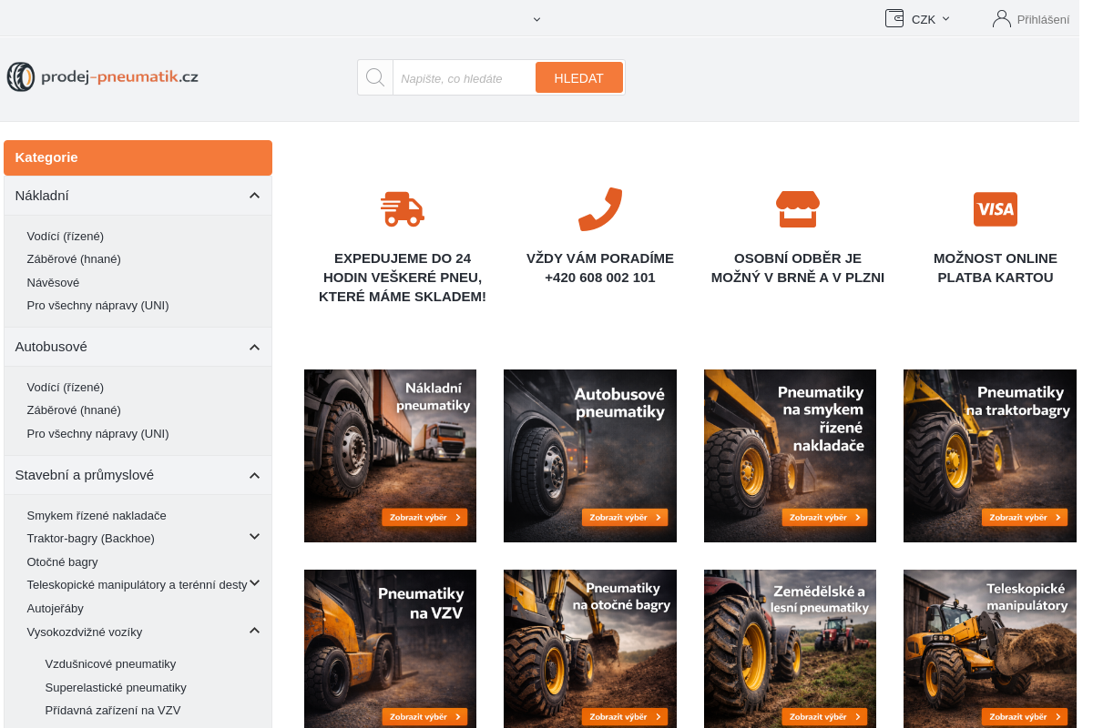Image resolution: width=1093 pixels, height=728 pixels.
Task: Open Smykem řízené nakladače category
Action: 97,515
